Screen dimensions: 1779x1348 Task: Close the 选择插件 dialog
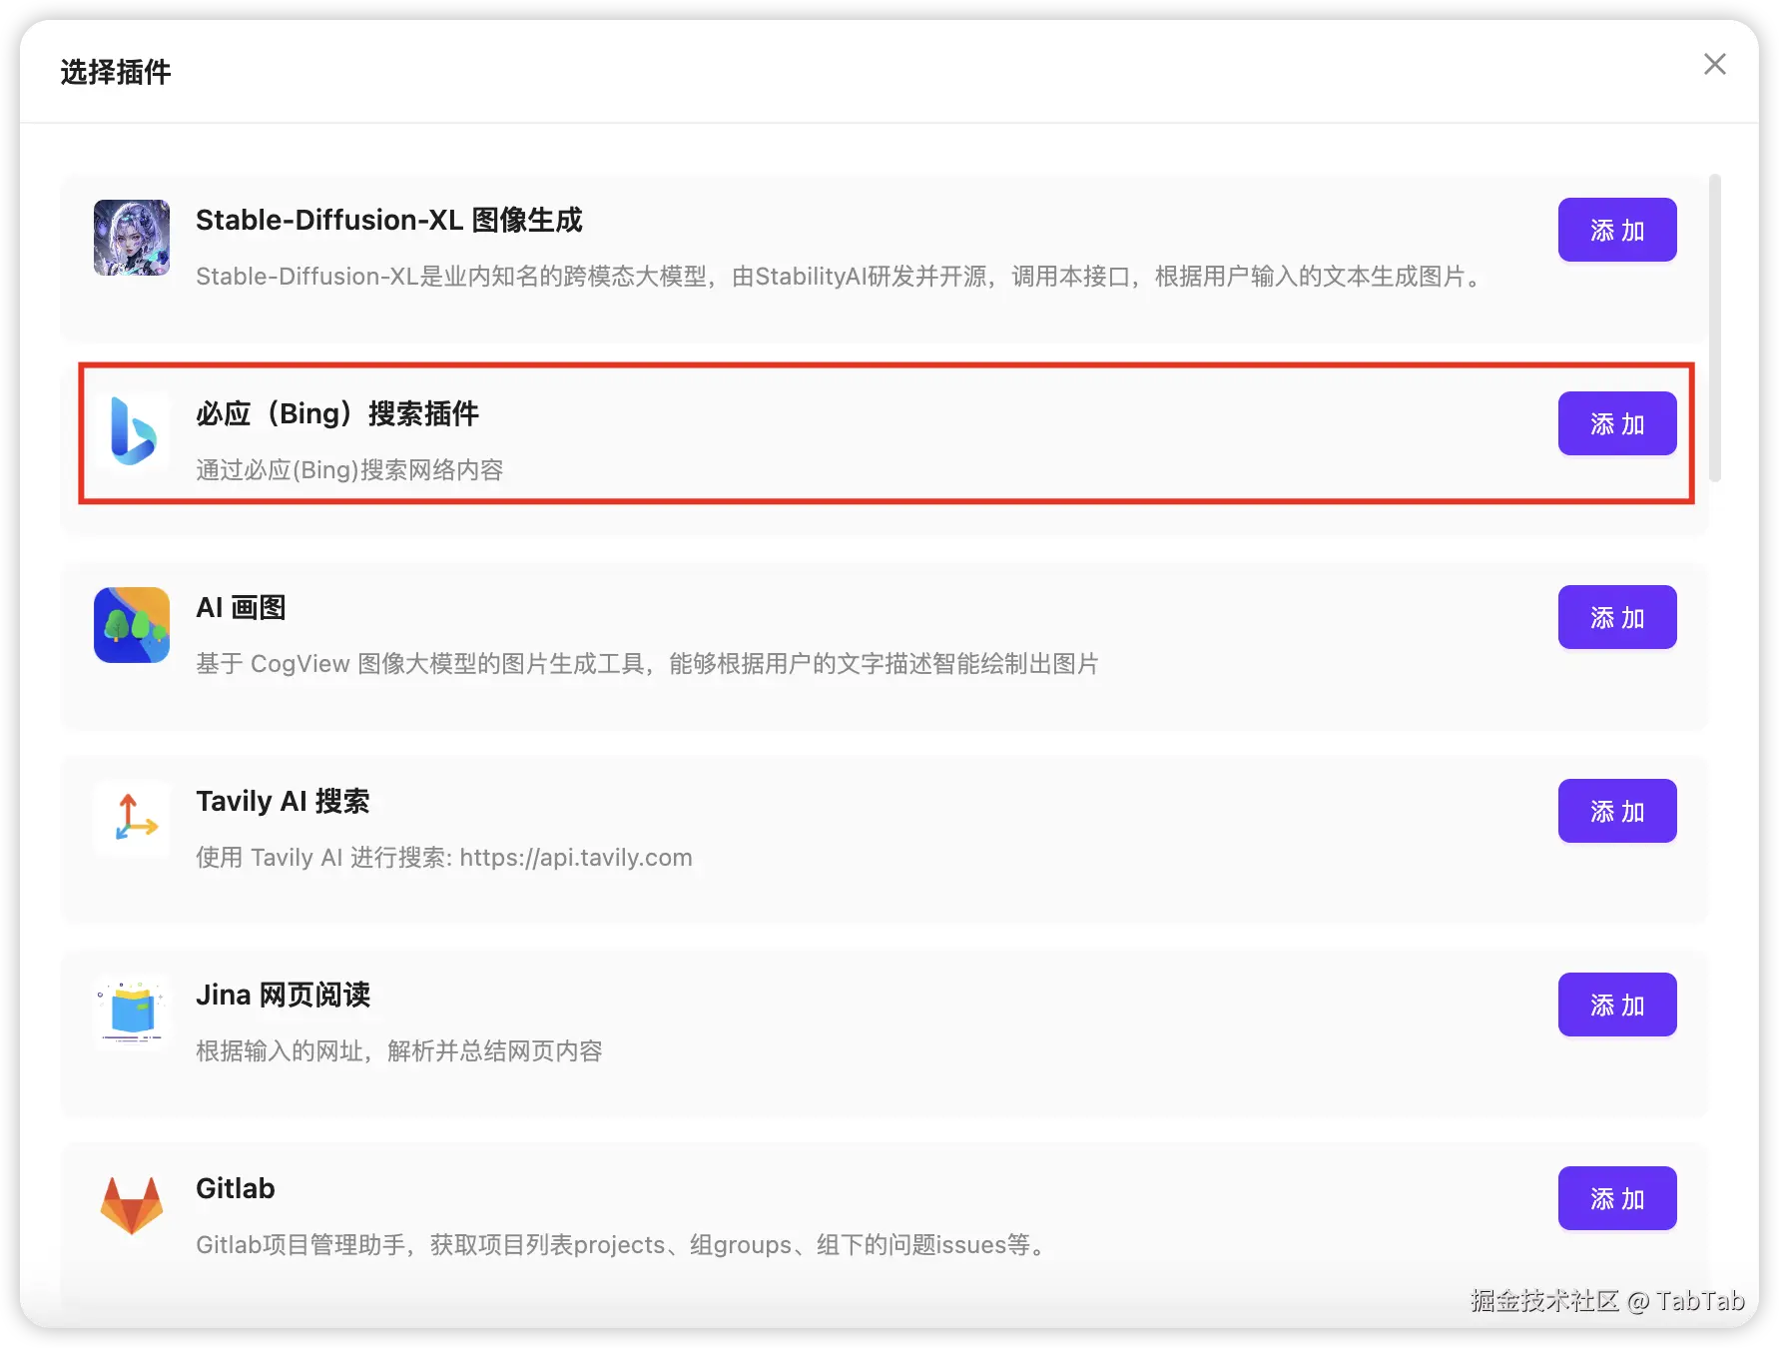[x=1714, y=64]
